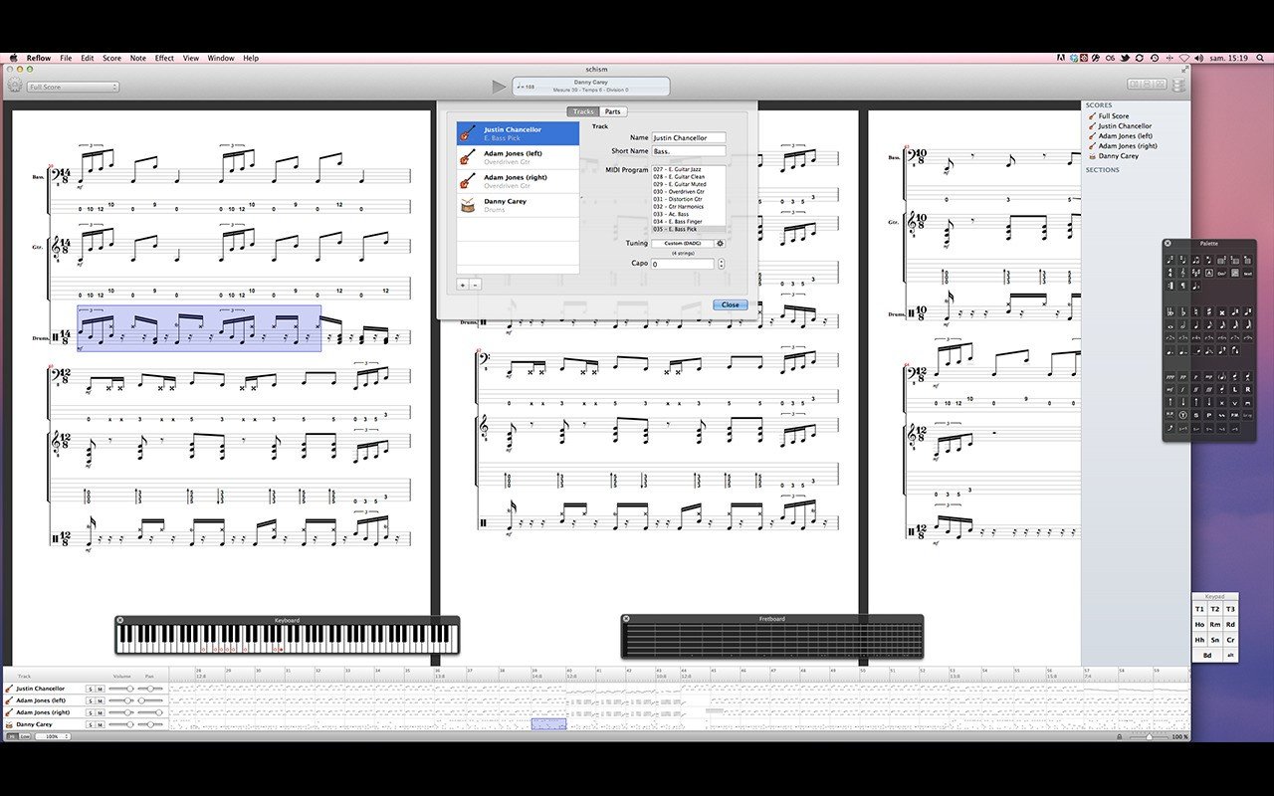Image resolution: width=1274 pixels, height=796 pixels.
Task: Choose 030 - Overdriven Gtr MIDI program
Action: [688, 192]
